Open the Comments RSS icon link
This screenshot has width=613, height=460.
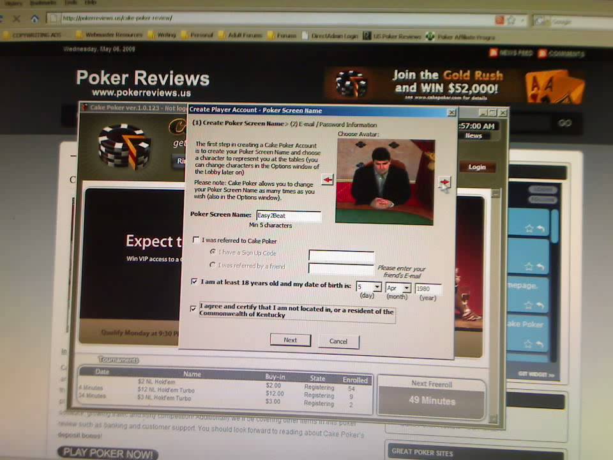(542, 53)
